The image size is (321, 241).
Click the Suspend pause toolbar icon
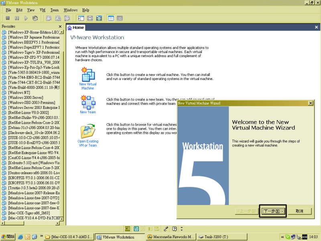[x=17, y=18]
